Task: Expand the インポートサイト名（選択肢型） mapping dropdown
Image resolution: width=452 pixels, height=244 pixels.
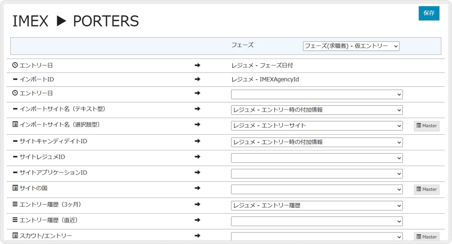Action: click(x=316, y=126)
